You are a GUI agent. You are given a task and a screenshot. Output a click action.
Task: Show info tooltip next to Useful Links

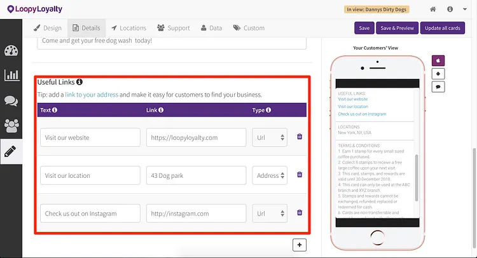pos(79,82)
